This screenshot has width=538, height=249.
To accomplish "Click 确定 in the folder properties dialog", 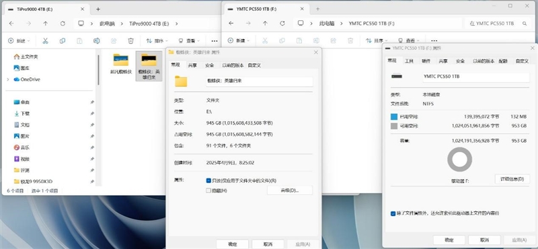I will (x=233, y=244).
